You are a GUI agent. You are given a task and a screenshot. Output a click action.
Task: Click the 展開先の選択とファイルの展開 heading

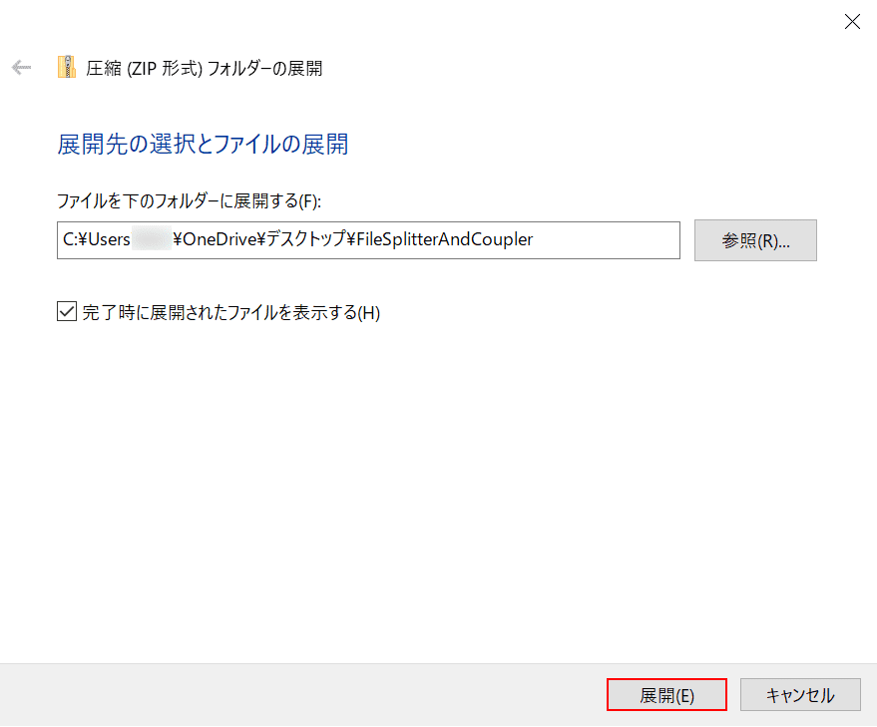click(x=203, y=145)
